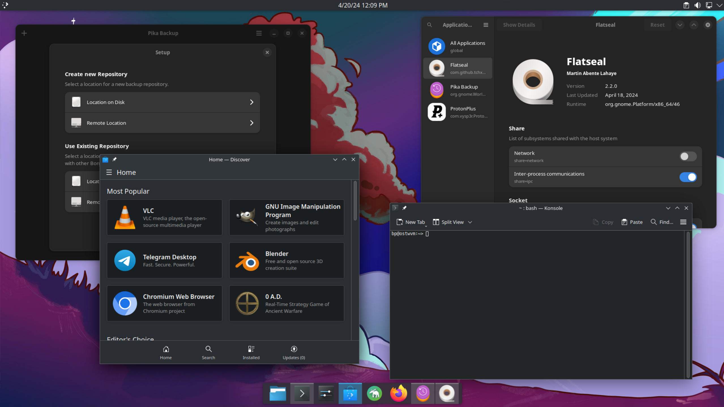The image size is (724, 407).
Task: Click the Konsole Paste icon
Action: coord(624,222)
